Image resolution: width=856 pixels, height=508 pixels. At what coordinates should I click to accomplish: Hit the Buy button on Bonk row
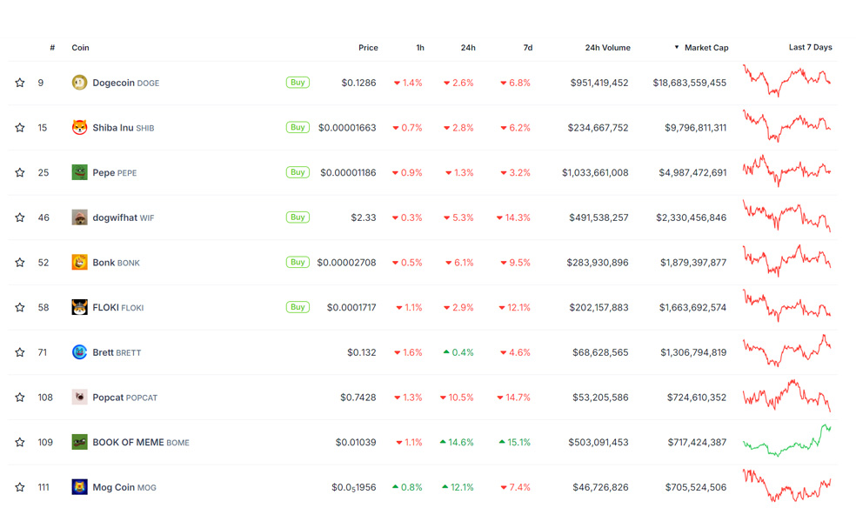pyautogui.click(x=298, y=262)
